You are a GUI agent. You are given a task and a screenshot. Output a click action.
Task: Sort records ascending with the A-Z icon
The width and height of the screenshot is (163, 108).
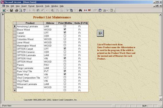point(58,10)
